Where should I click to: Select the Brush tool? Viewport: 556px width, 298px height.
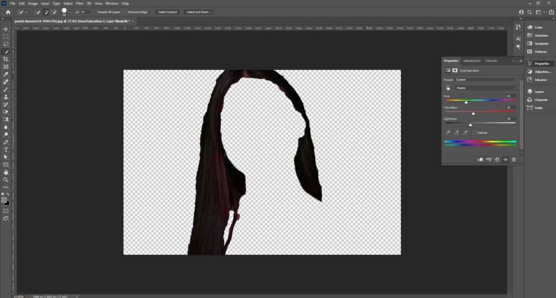pos(5,90)
